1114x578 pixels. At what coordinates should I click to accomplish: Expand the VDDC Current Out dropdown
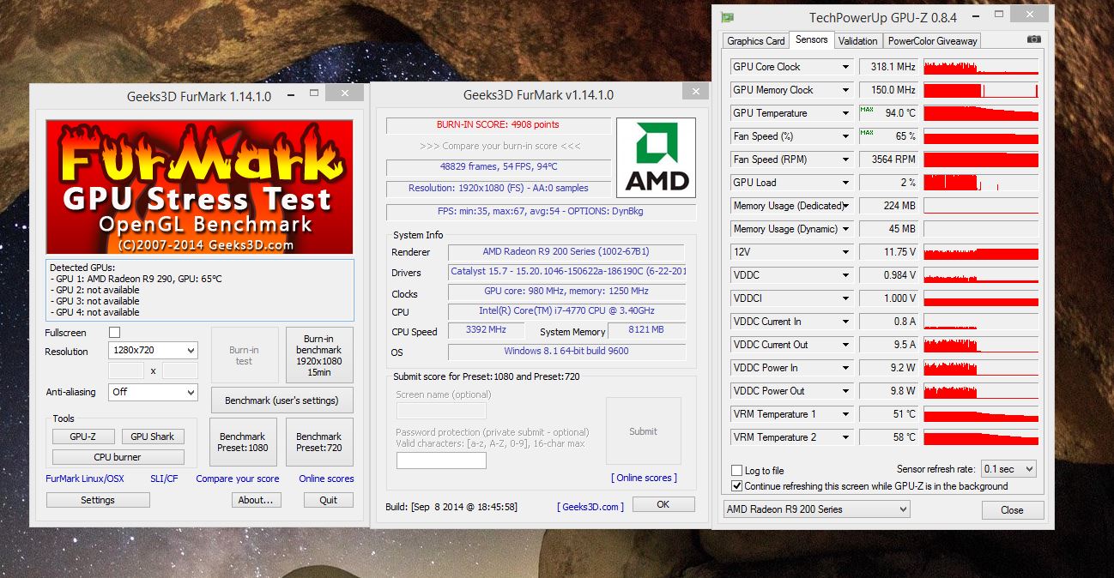point(846,345)
